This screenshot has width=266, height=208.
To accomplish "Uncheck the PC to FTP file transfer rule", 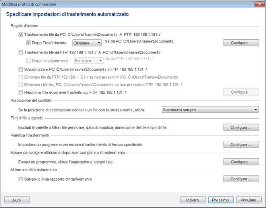I will tap(21, 35).
